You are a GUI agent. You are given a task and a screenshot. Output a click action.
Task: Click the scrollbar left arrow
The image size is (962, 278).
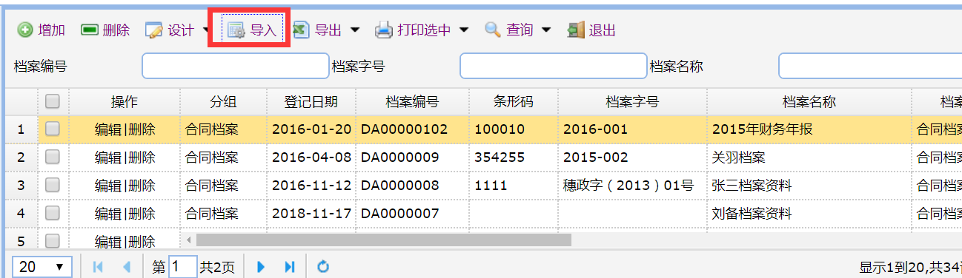coord(189,240)
